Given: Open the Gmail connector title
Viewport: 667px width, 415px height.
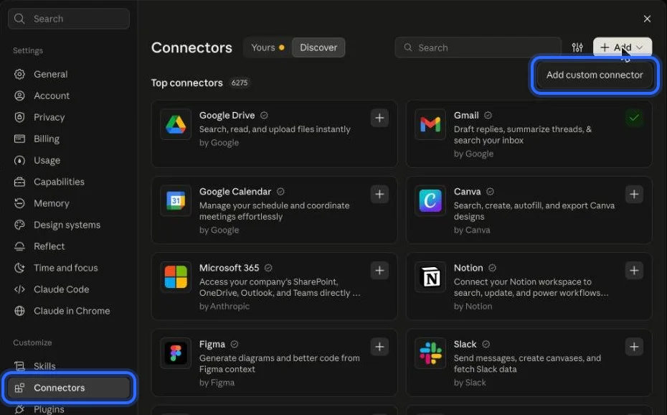Looking at the screenshot, I should 466,116.
